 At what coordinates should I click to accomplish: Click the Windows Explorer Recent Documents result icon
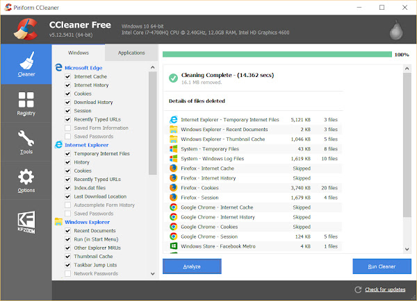click(x=173, y=130)
